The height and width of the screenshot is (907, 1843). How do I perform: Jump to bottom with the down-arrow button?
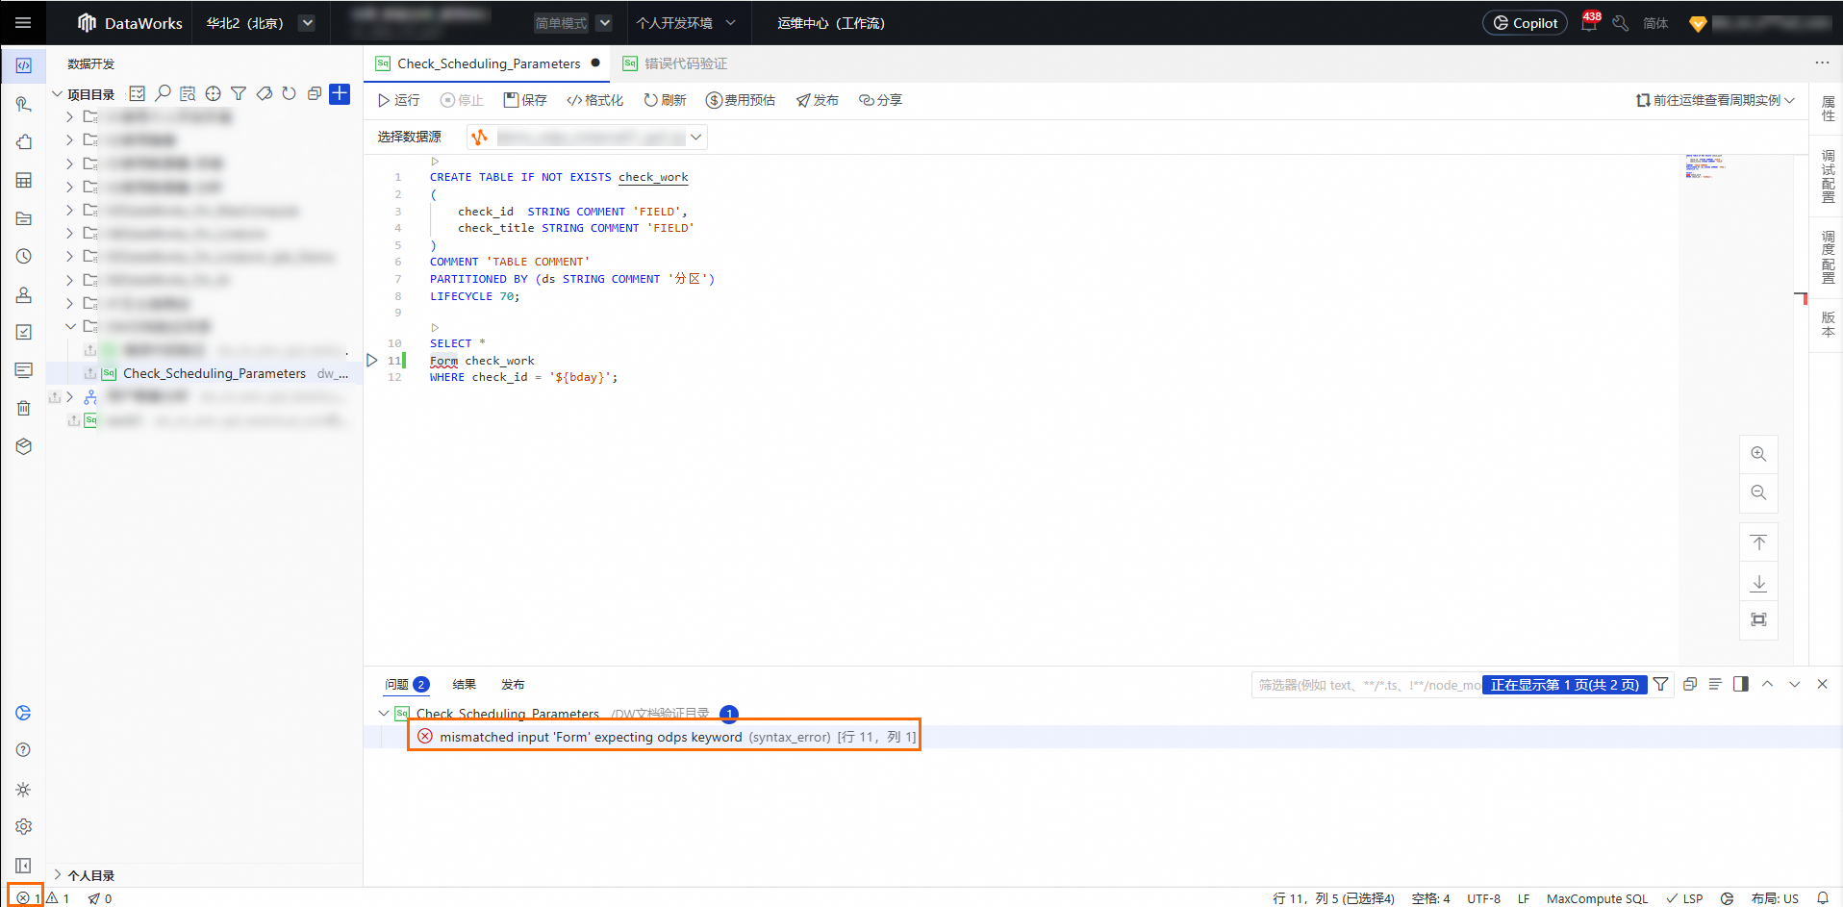click(1758, 582)
